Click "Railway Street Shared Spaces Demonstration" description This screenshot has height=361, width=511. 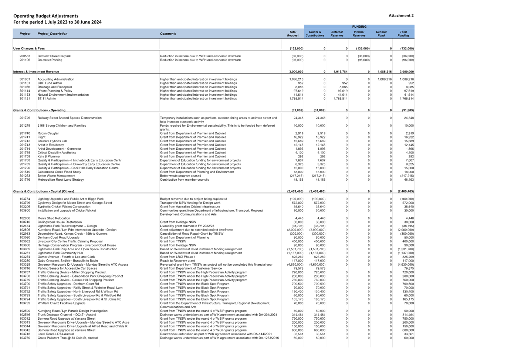(x=70, y=118)
